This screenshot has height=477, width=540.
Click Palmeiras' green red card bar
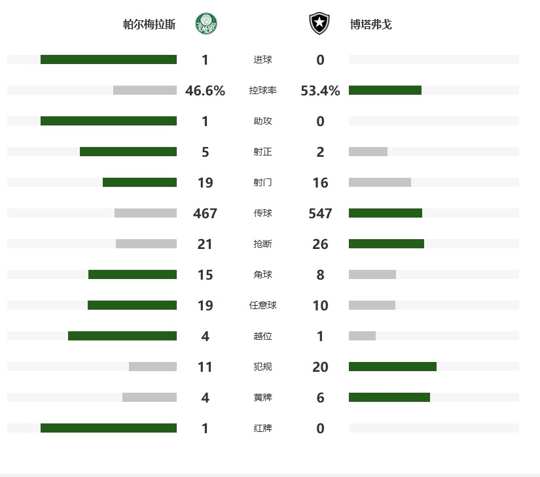109,428
